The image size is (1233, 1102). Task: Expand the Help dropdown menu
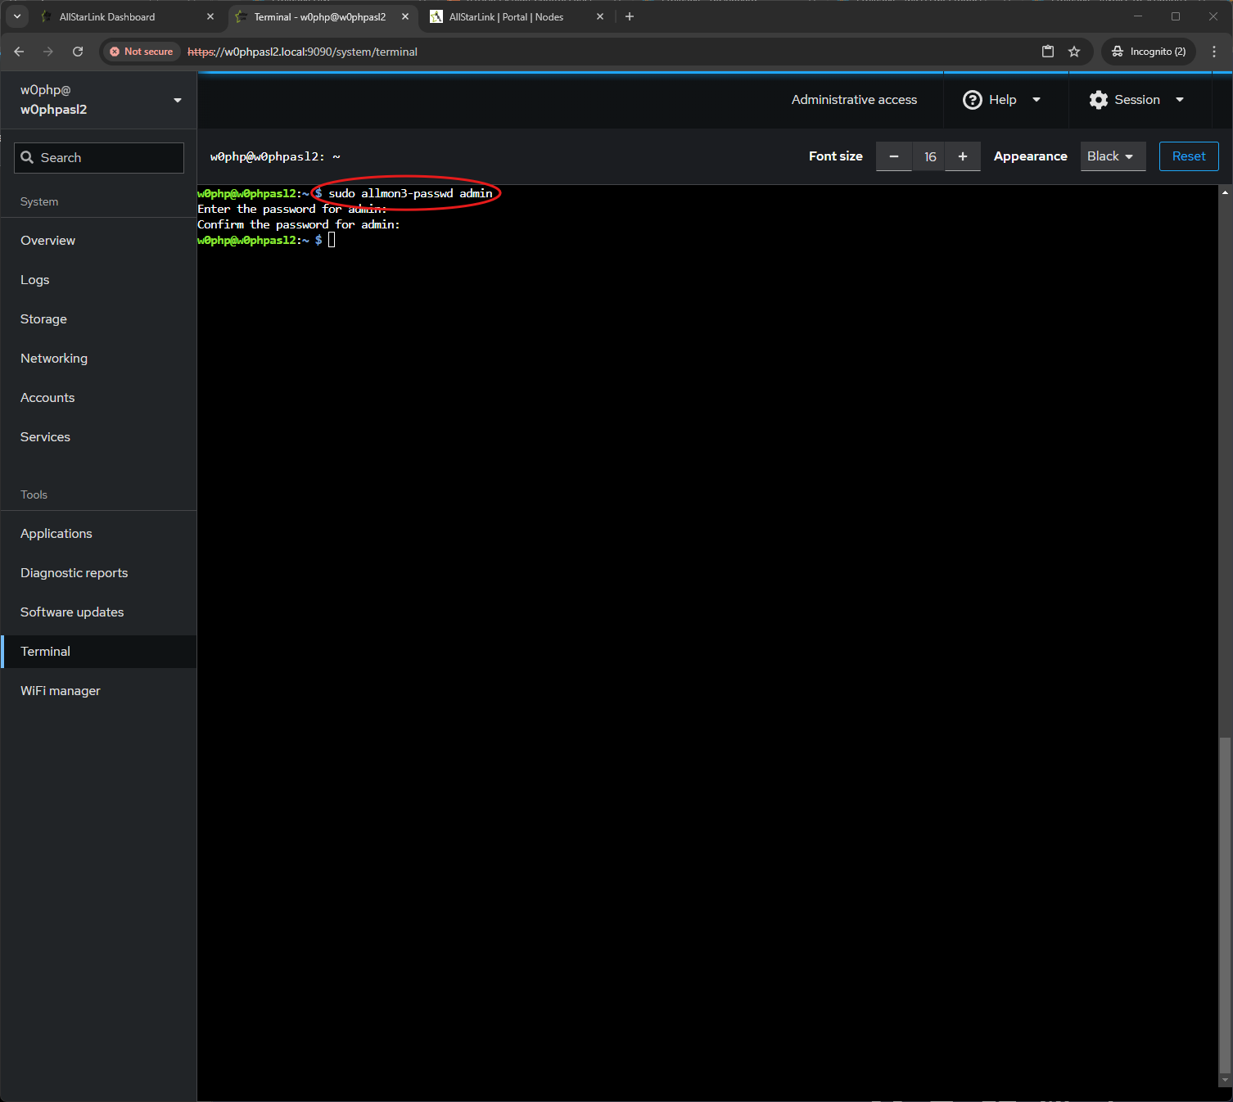(x=1002, y=100)
